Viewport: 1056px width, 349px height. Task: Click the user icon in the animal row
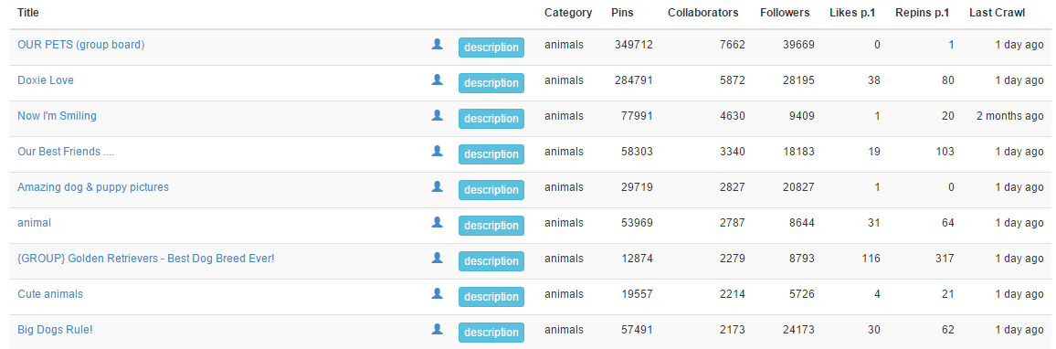tap(437, 222)
